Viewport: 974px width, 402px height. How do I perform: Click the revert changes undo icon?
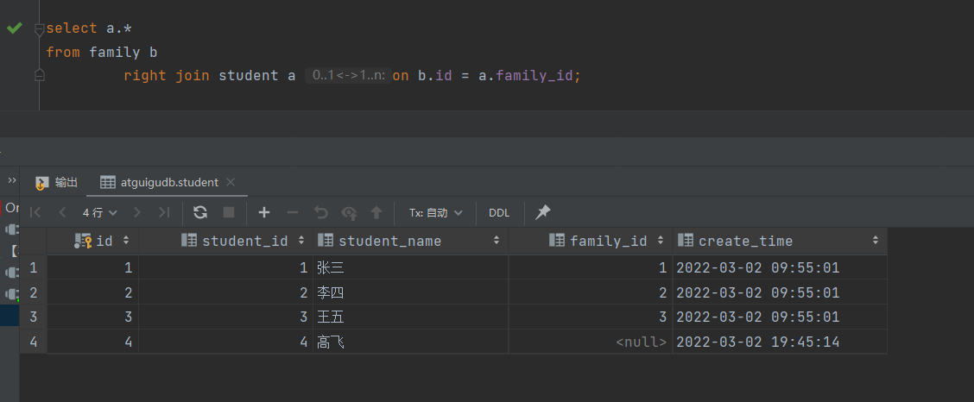click(321, 212)
